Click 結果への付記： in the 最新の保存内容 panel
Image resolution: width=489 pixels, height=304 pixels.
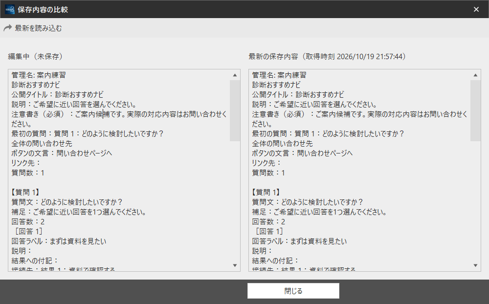[275, 261]
